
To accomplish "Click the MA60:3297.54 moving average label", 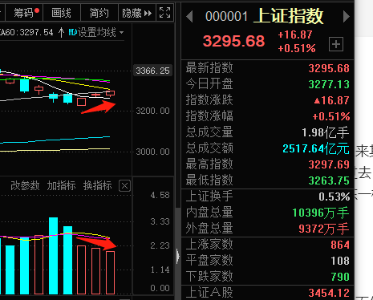I will [26, 33].
